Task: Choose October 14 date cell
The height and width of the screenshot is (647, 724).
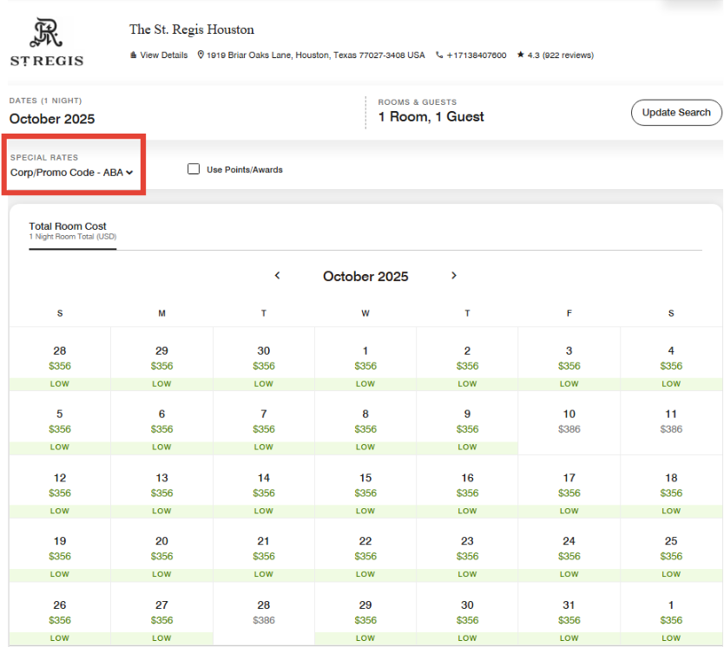Action: pos(264,486)
